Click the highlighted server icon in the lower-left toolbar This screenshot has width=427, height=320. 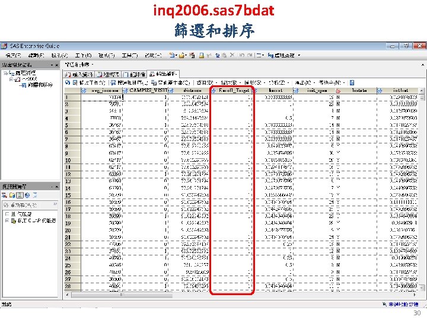[20, 195]
